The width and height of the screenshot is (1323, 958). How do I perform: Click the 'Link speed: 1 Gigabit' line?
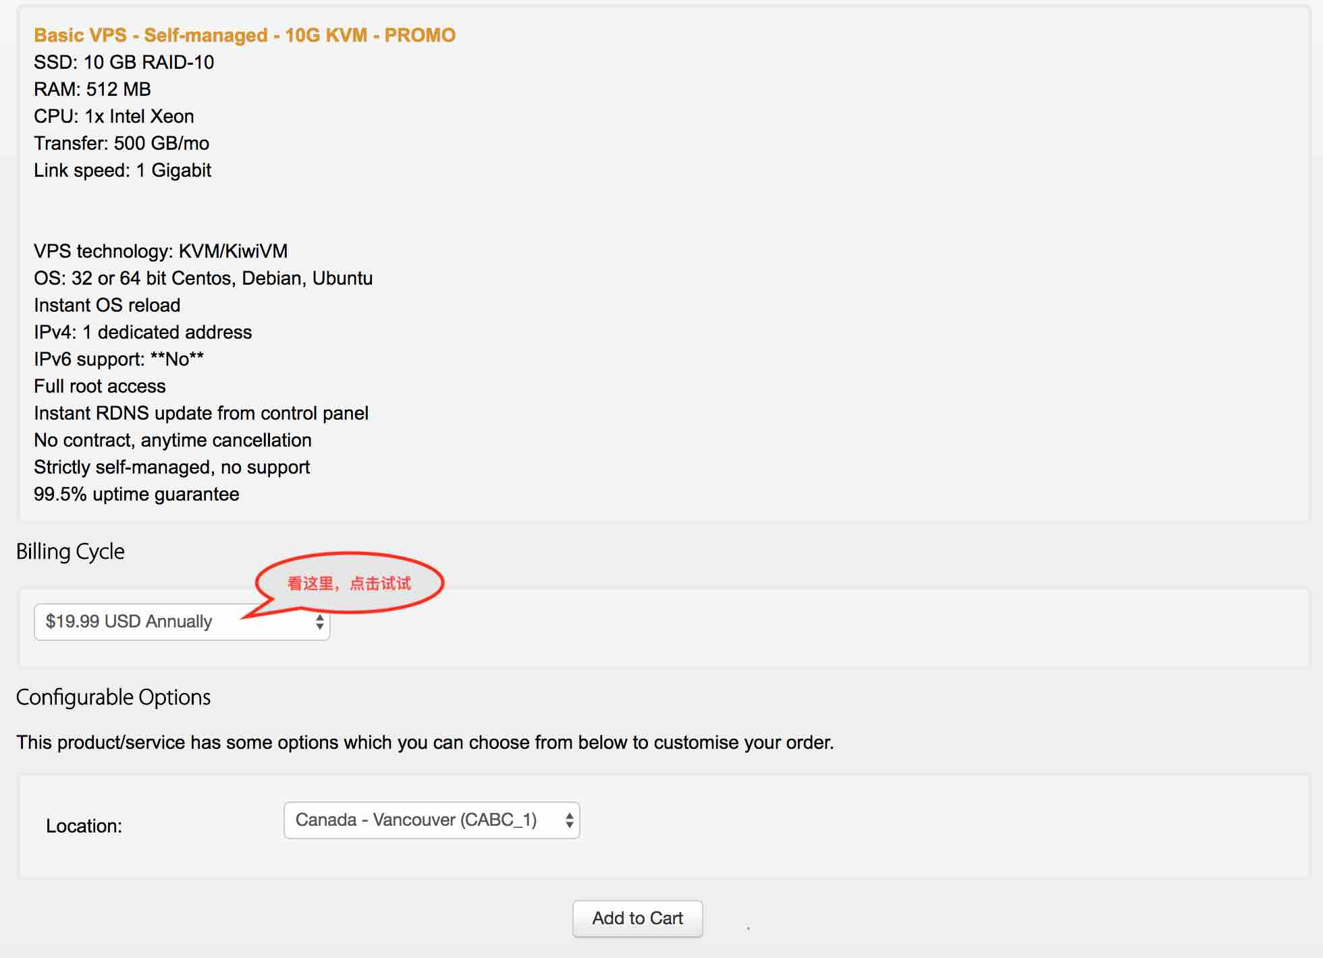tap(122, 170)
